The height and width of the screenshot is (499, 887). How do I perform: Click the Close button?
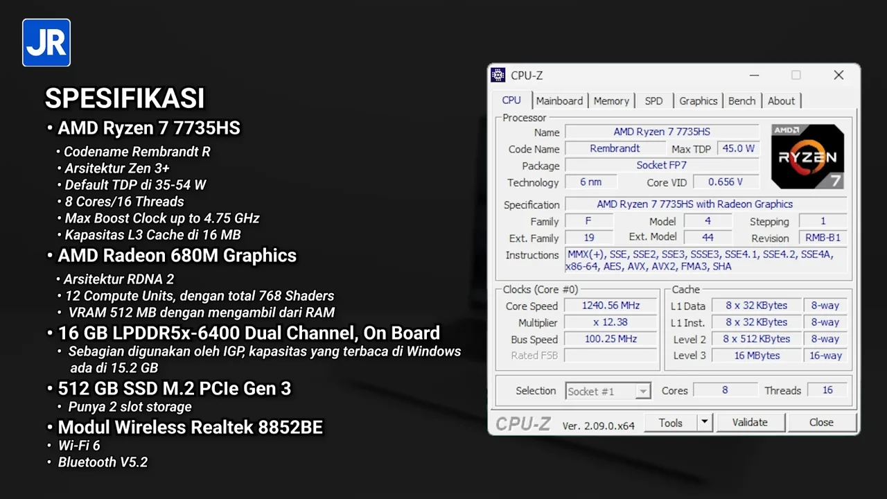click(821, 422)
